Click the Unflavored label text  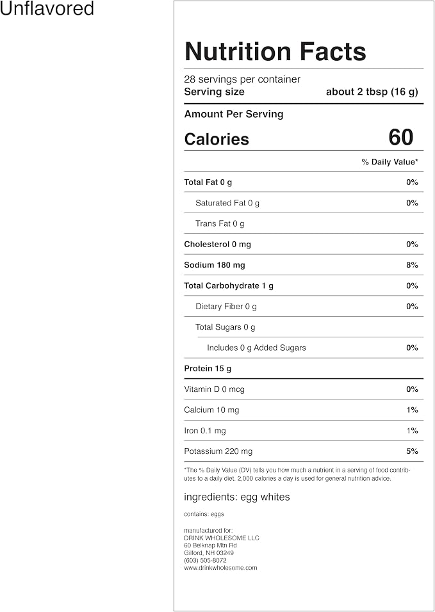point(47,8)
